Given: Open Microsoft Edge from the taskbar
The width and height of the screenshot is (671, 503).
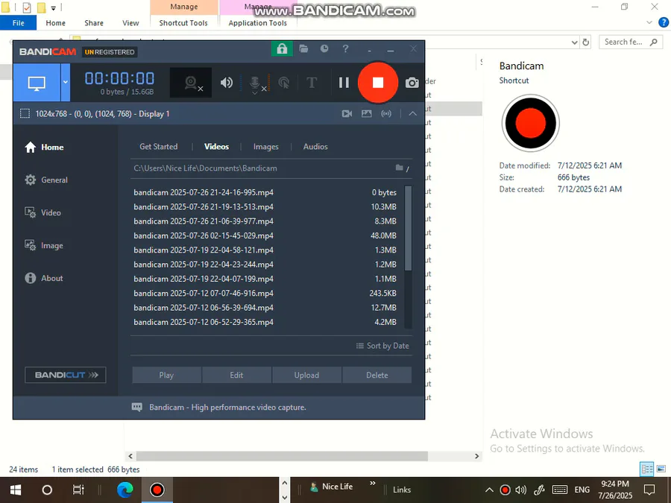Looking at the screenshot, I should (x=125, y=490).
